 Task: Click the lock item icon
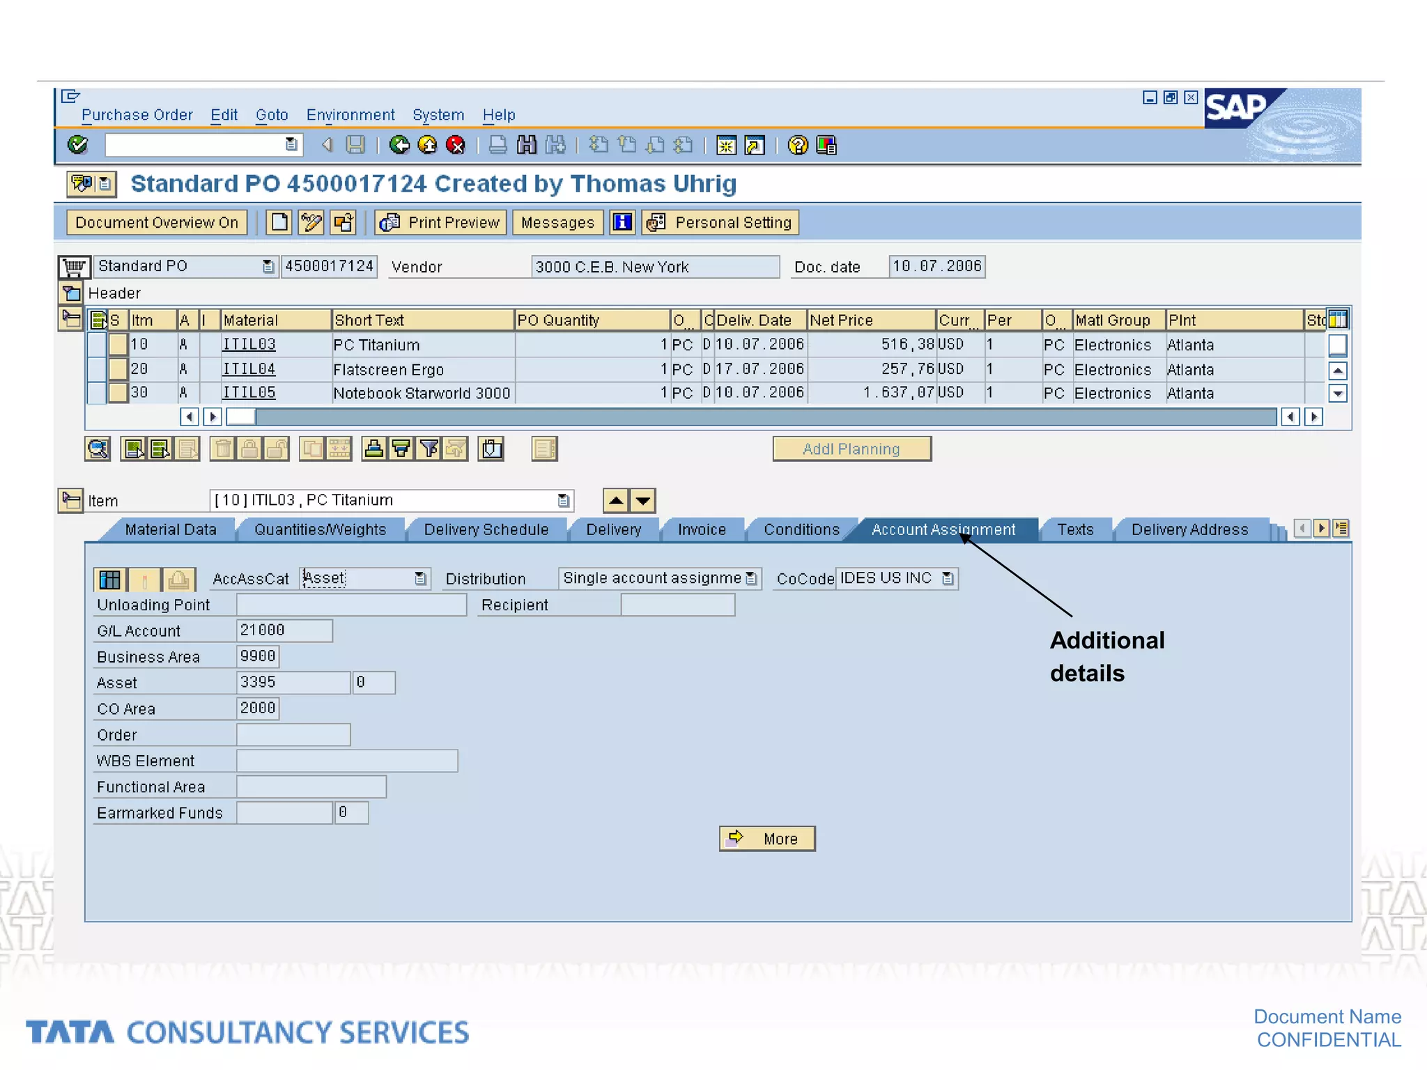click(x=249, y=449)
